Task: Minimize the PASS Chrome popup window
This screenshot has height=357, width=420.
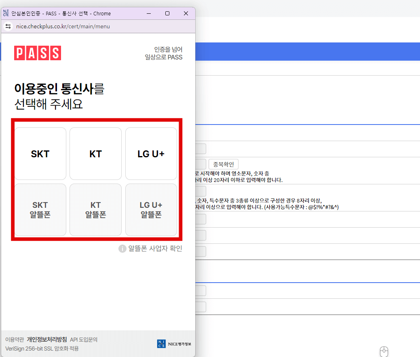Action: (148, 13)
